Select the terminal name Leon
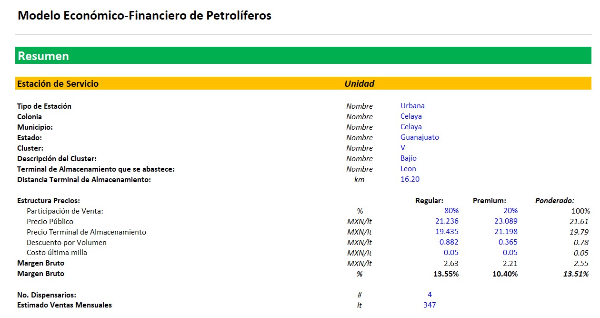This screenshot has width=600, height=318. pos(408,169)
